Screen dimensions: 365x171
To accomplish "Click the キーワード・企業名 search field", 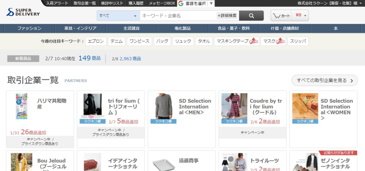I will [x=178, y=16].
